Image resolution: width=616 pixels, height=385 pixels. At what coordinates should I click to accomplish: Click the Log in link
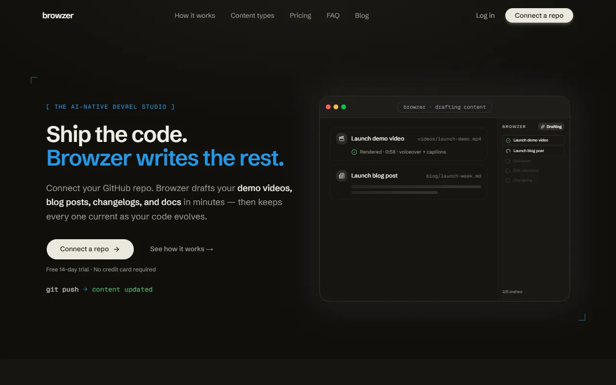click(x=485, y=15)
